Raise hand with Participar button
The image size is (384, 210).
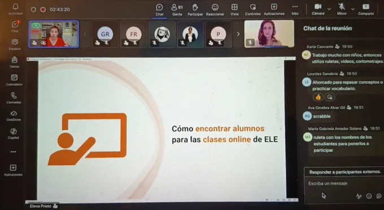pyautogui.click(x=195, y=10)
